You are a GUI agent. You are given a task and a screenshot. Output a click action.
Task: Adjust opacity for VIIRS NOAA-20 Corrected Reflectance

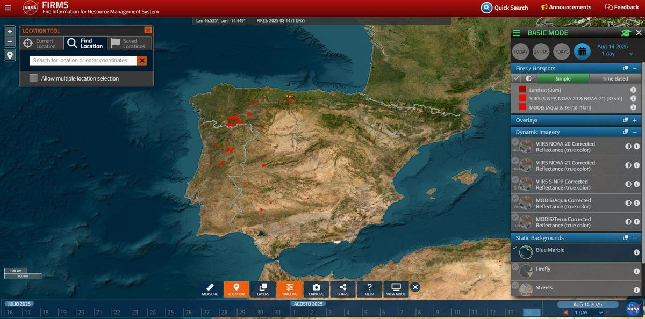[x=628, y=146]
